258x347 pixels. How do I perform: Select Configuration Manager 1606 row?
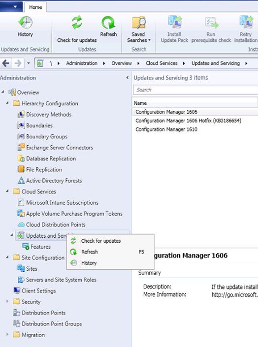pos(195,112)
